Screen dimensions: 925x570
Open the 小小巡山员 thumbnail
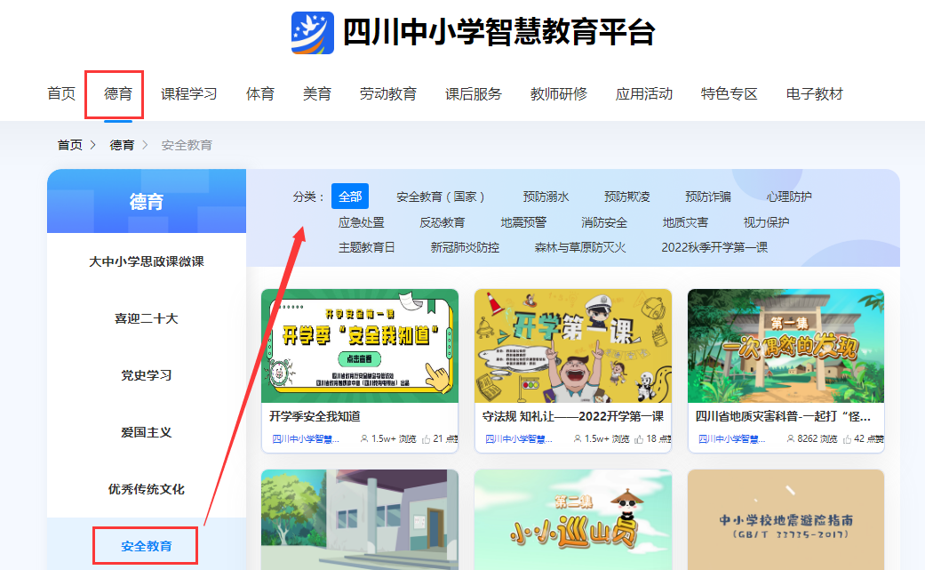pos(573,520)
